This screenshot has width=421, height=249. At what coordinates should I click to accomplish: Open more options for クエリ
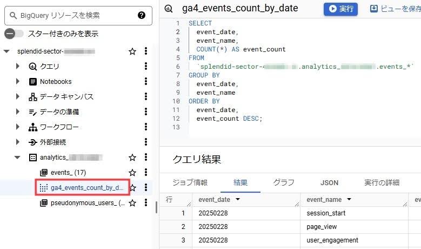[146, 66]
